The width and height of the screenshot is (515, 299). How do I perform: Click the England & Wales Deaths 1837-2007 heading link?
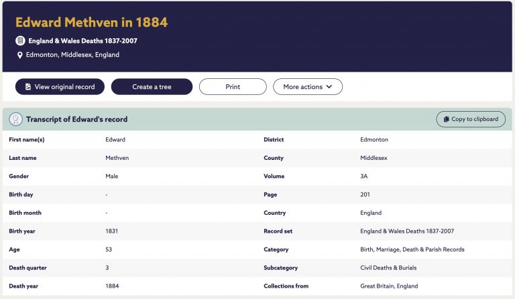tap(82, 41)
